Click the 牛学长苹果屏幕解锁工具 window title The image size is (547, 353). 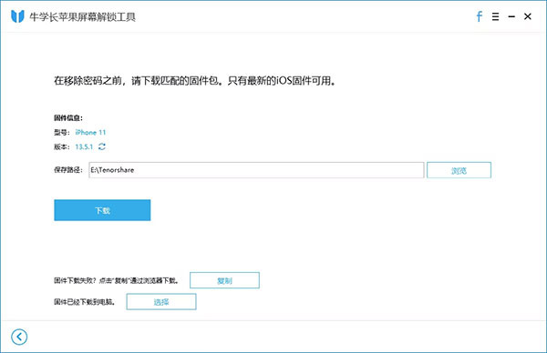(x=83, y=16)
